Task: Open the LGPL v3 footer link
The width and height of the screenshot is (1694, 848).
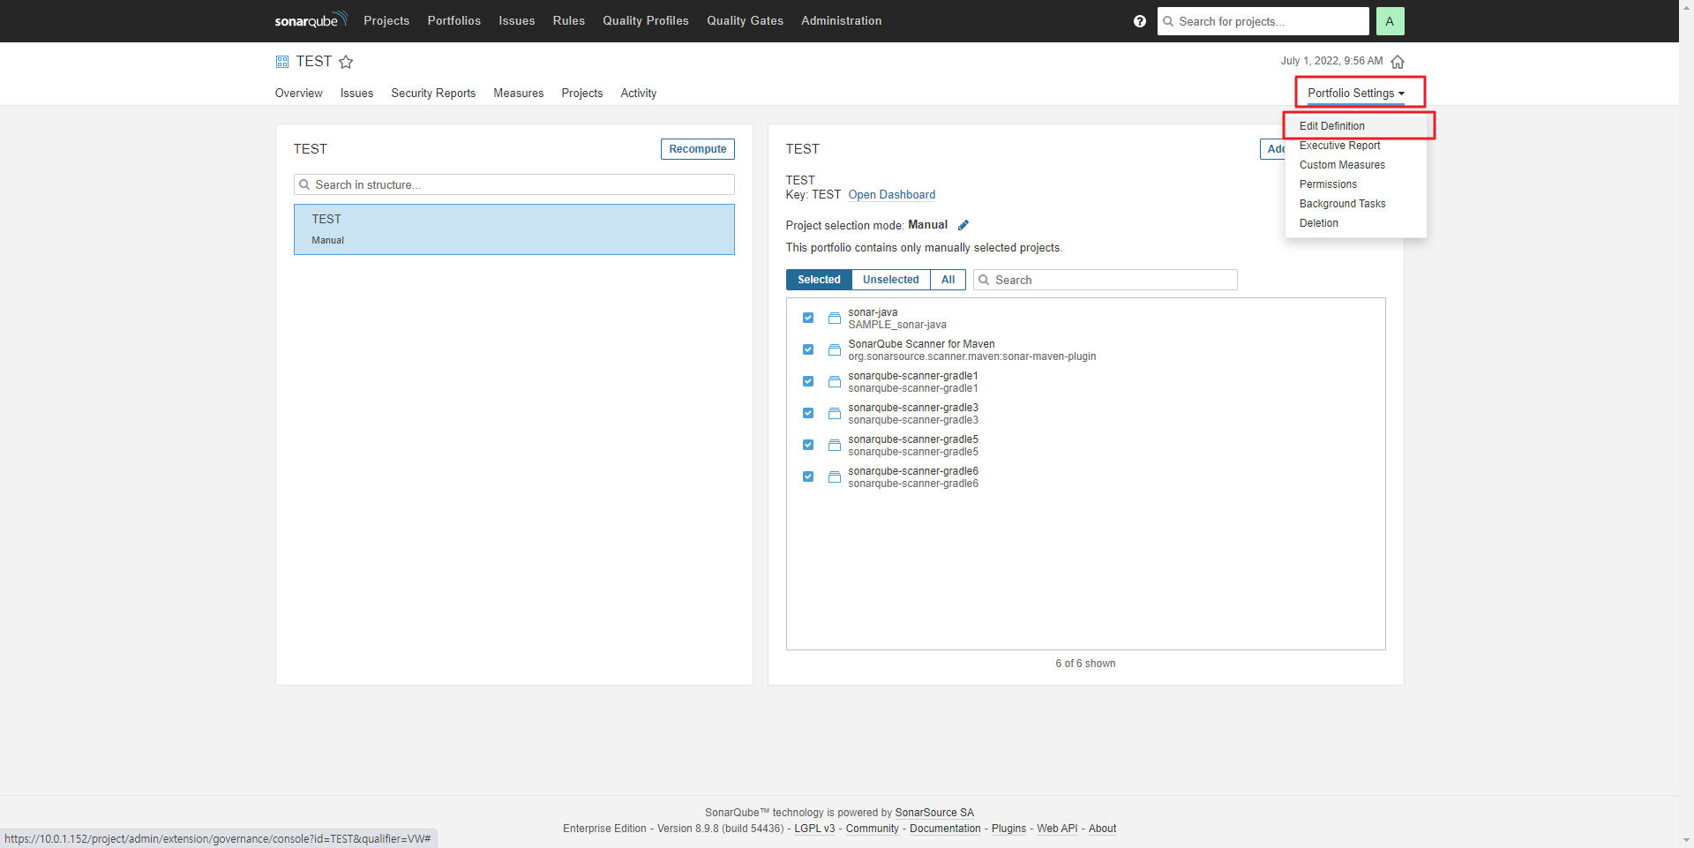Action: (x=814, y=829)
